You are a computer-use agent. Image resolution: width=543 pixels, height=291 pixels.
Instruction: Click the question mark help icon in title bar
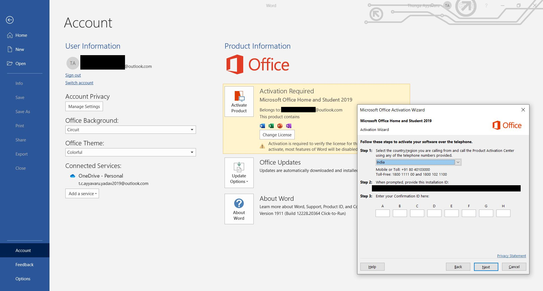[x=486, y=5]
